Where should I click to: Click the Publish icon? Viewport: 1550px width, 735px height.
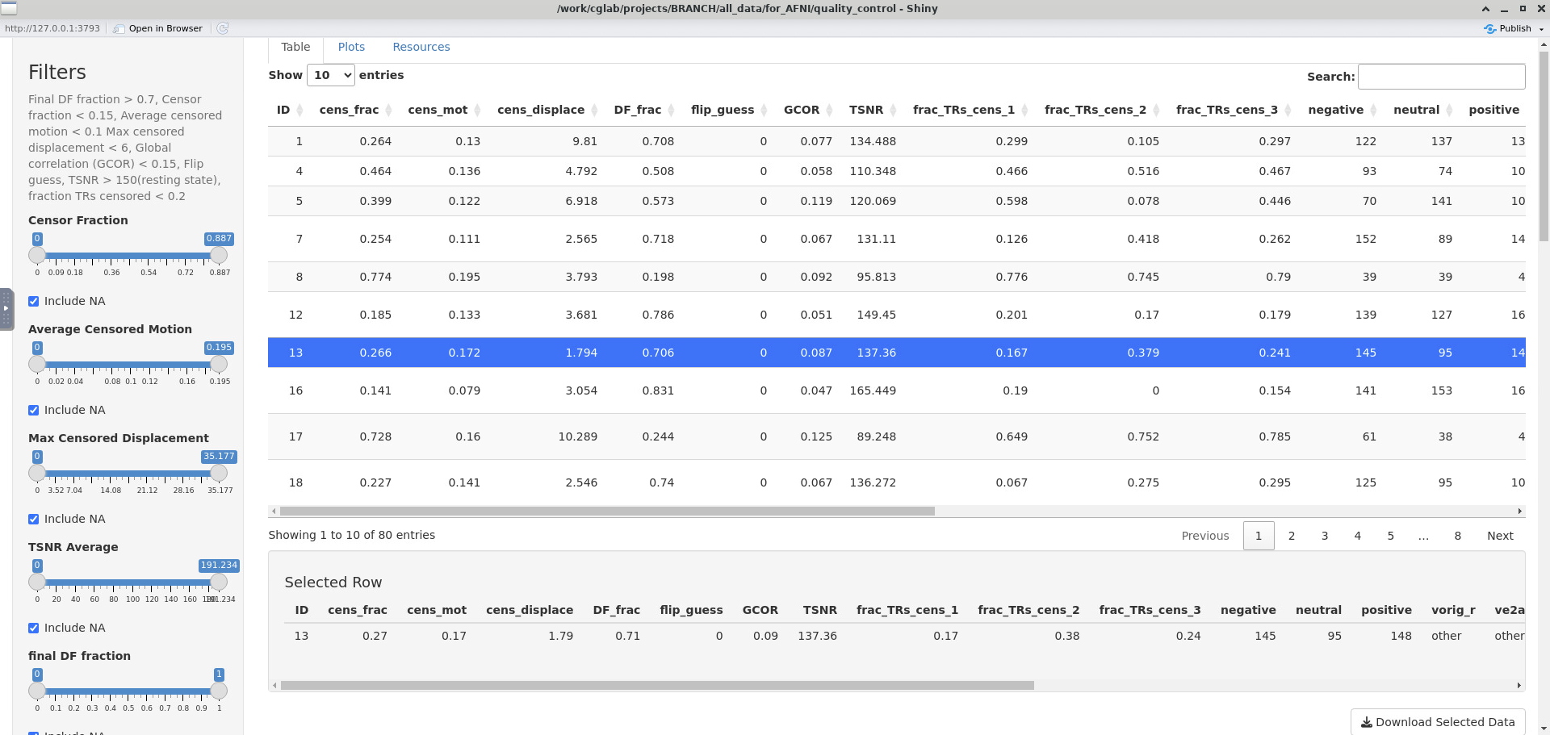(x=1490, y=28)
